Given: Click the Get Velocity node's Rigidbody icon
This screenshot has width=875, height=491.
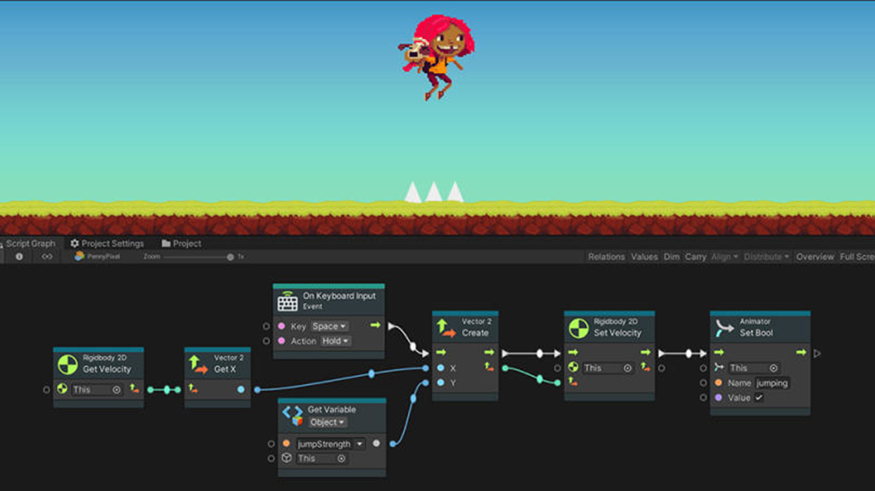Looking at the screenshot, I should [x=68, y=365].
